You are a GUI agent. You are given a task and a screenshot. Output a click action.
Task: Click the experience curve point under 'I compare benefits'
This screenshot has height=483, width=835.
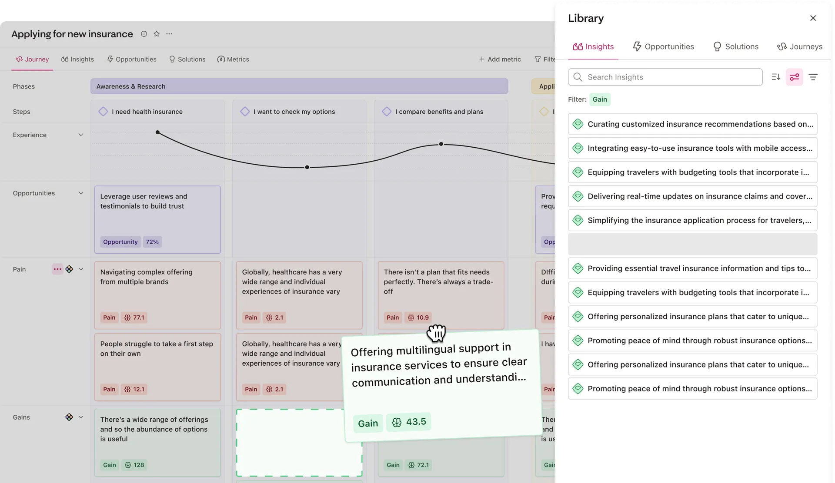441,144
